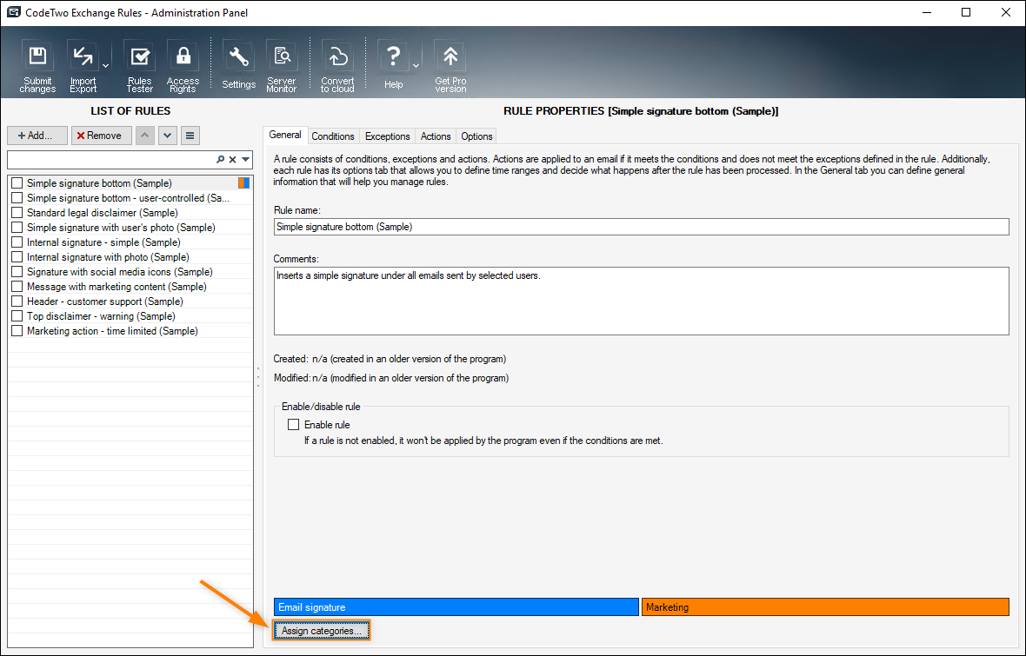Minimize the Administration Panel window
The width and height of the screenshot is (1026, 656).
click(926, 12)
